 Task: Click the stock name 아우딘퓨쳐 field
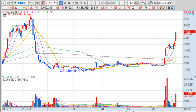[x=52, y=3]
